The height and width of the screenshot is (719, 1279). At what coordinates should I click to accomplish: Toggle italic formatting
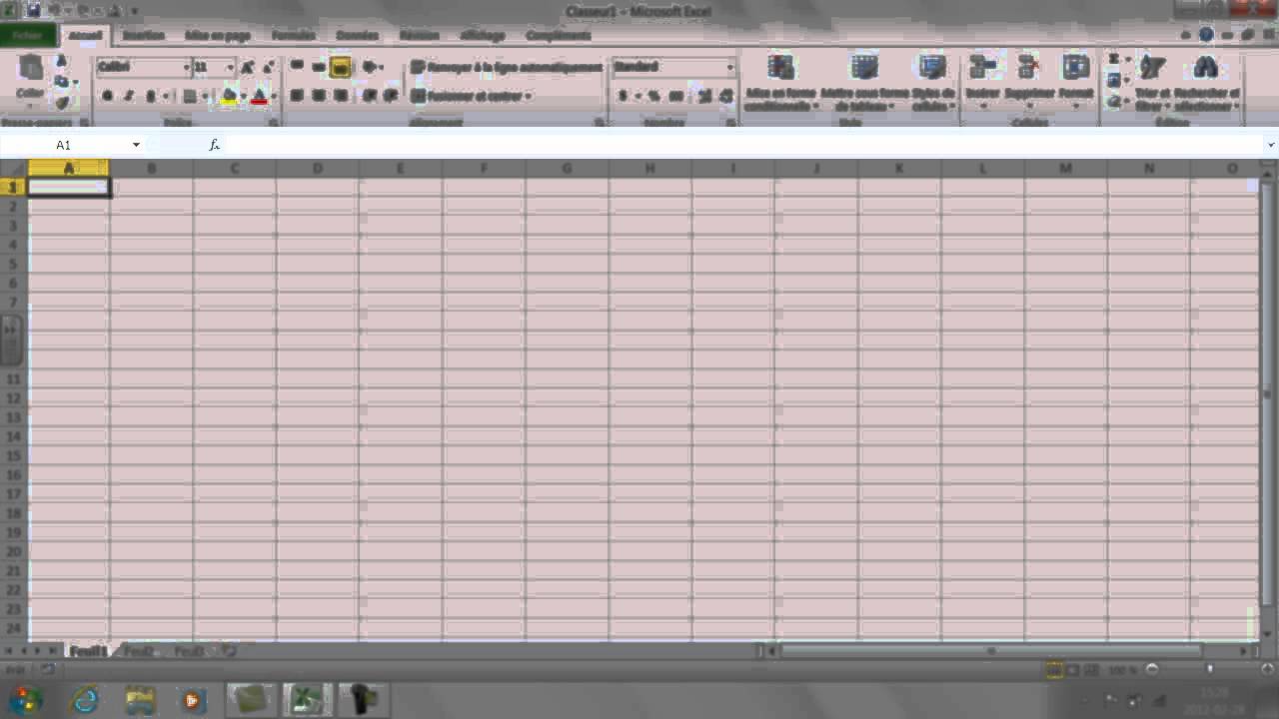[x=129, y=96]
